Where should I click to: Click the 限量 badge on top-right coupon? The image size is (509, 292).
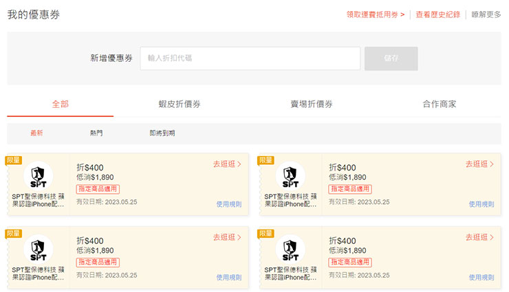point(266,160)
